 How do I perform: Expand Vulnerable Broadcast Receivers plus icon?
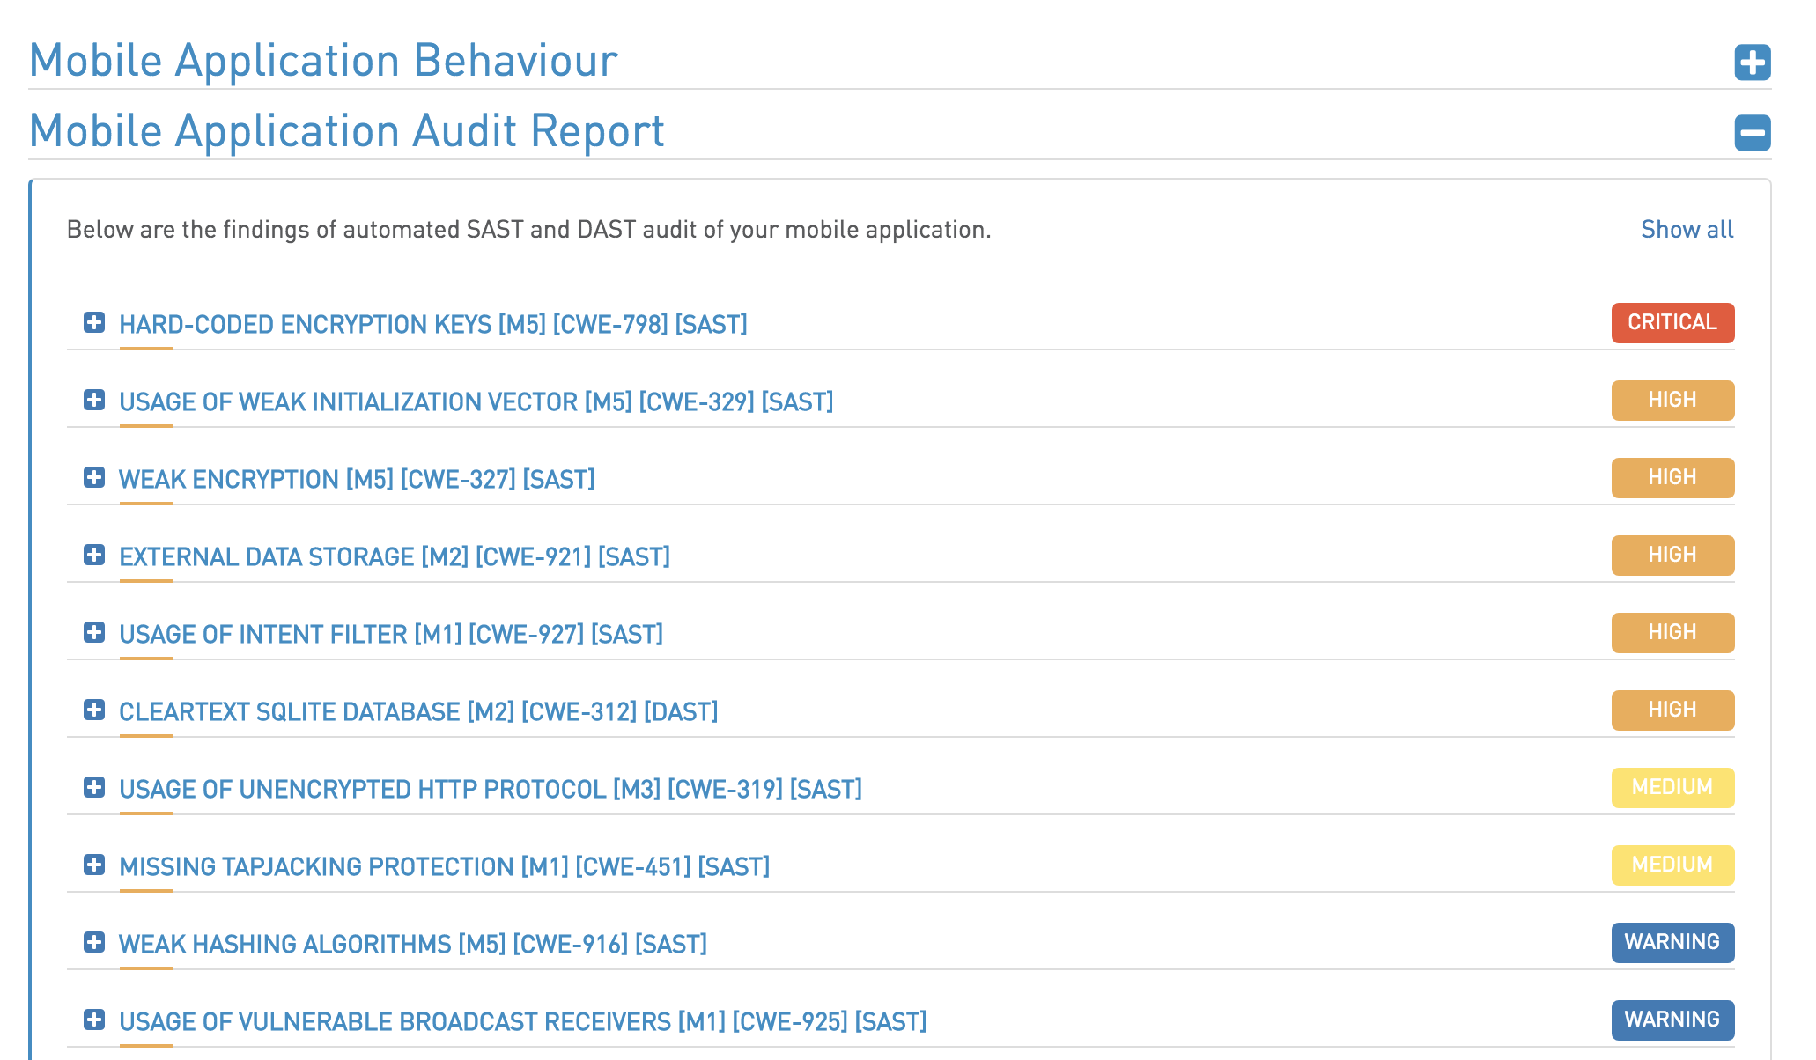[94, 1020]
